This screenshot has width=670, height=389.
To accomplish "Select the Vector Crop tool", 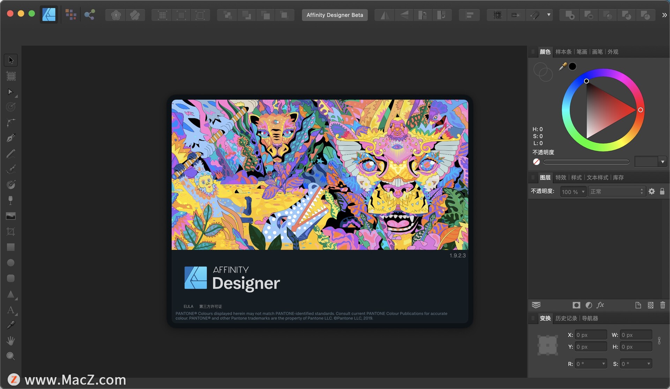I will [x=11, y=232].
